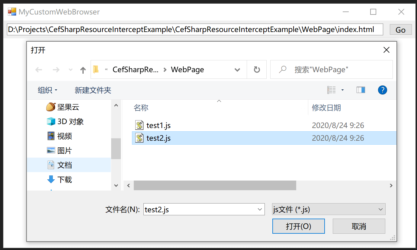Screen dimensions: 417x250
Task: Open the 组织 menu
Action: [47, 90]
